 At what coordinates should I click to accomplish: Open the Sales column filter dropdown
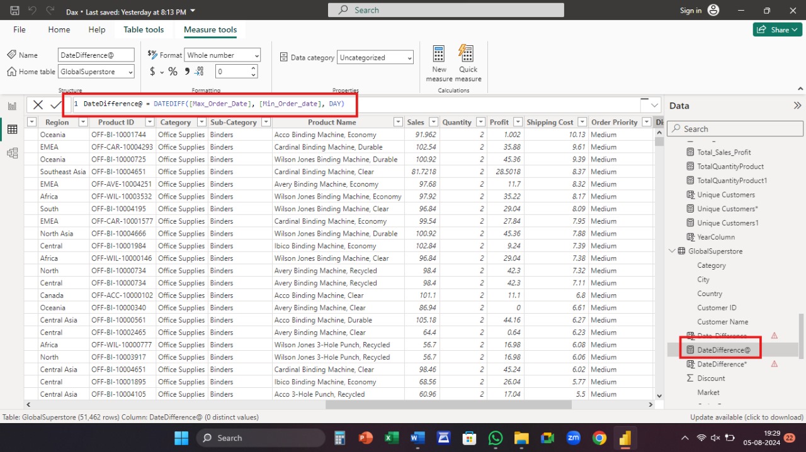(433, 122)
